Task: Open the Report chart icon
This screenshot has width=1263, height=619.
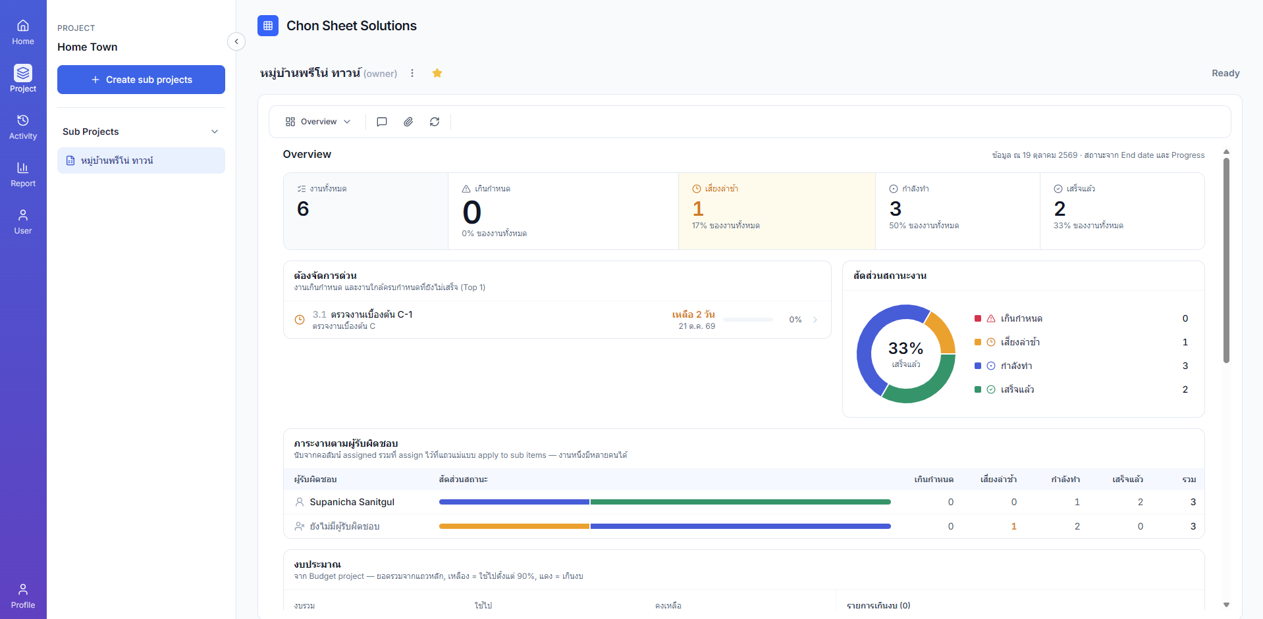Action: (x=23, y=174)
